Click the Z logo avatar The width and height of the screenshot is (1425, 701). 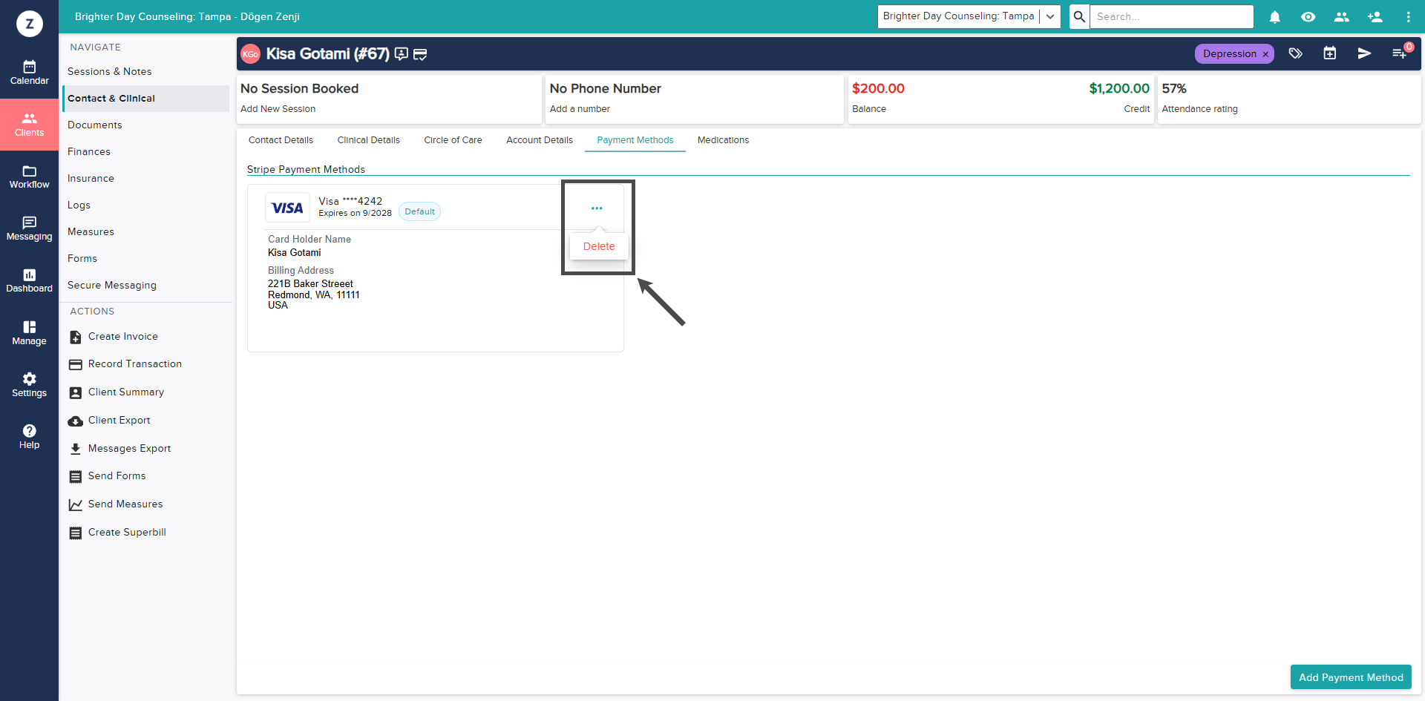click(x=30, y=24)
